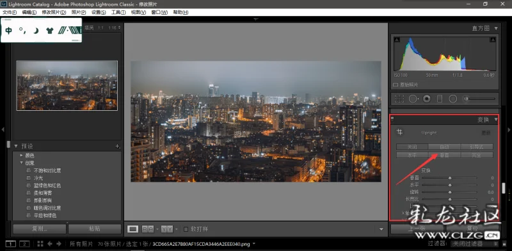Open toolbar content dropdown triangle

pos(381,229)
